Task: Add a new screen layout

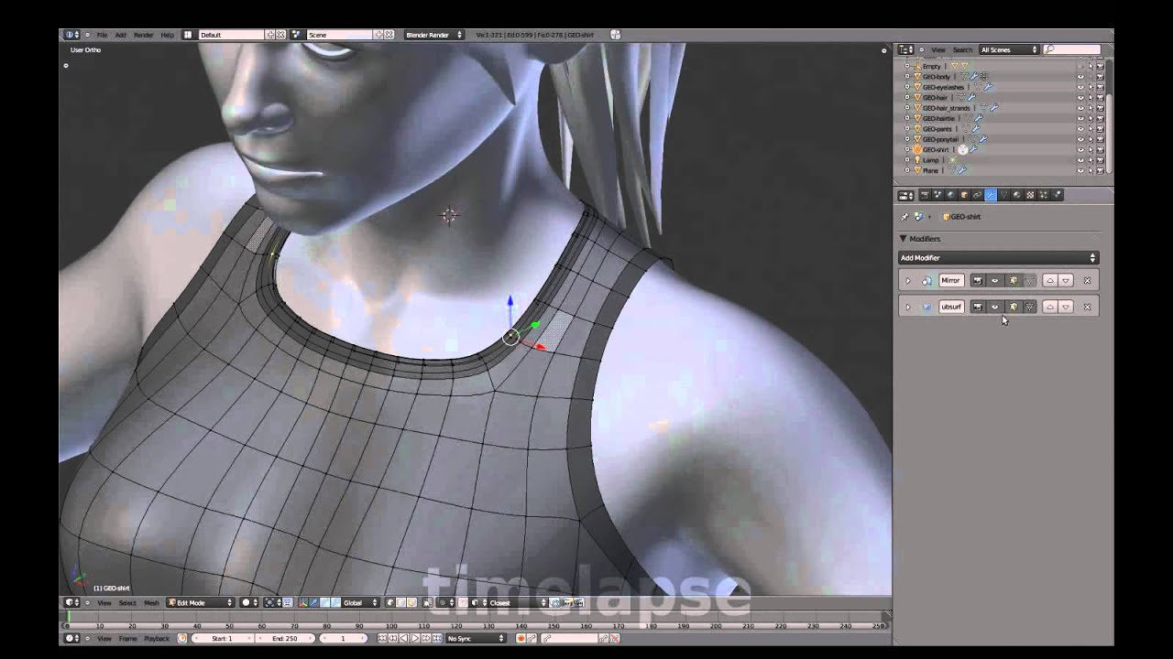Action: 270,35
